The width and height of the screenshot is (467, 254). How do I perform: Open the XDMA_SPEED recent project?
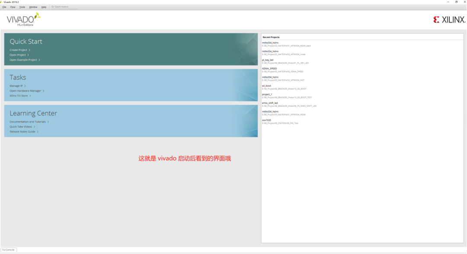[x=282, y=70]
